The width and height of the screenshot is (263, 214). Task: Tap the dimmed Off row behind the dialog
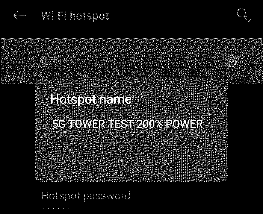point(131,61)
